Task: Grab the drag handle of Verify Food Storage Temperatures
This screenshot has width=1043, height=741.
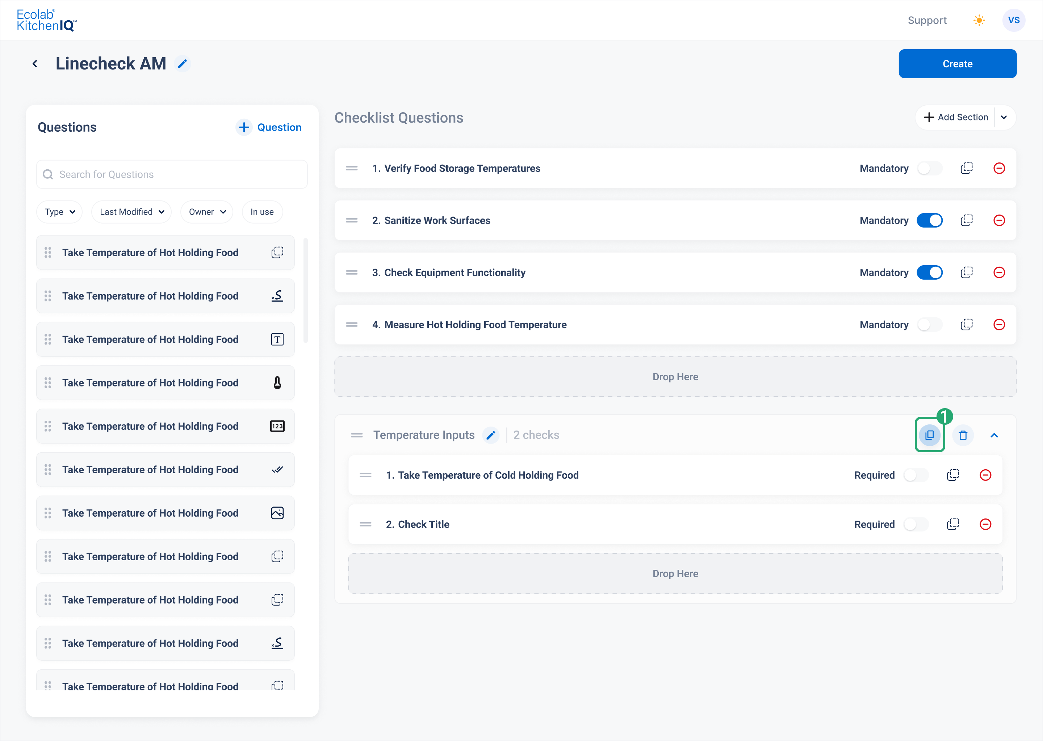Action: point(352,168)
